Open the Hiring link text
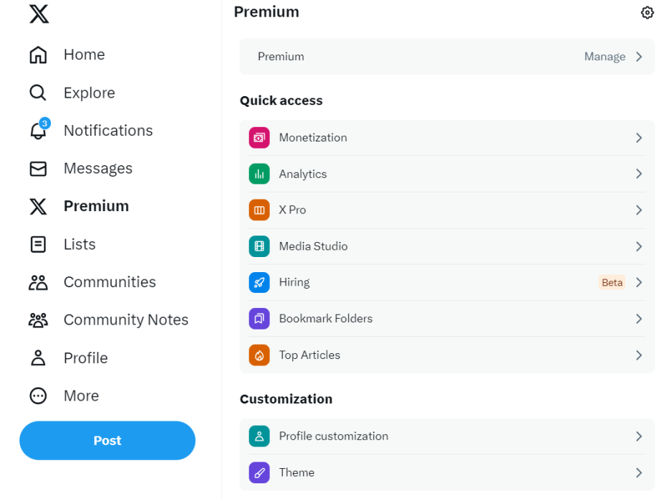This screenshot has height=499, width=672. [x=294, y=282]
